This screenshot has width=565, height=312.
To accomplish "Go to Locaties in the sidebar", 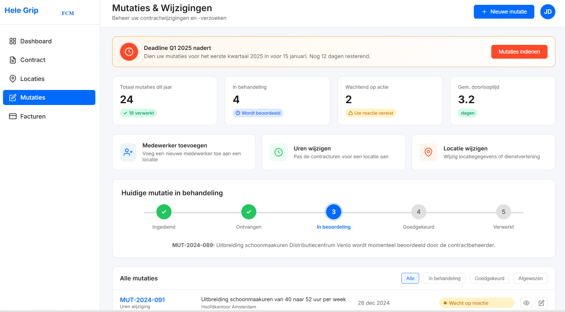I will (x=32, y=79).
